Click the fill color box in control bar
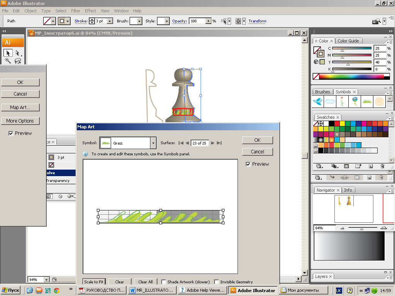The height and width of the screenshot is (296, 395). click(47, 21)
